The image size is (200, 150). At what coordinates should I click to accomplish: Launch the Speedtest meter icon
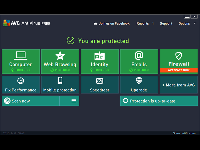coord(99,81)
